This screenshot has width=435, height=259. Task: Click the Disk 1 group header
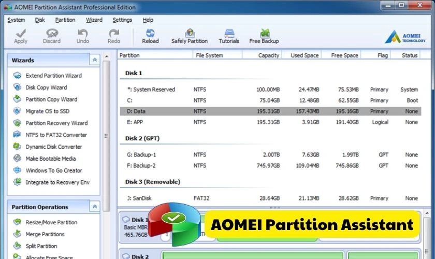(134, 73)
